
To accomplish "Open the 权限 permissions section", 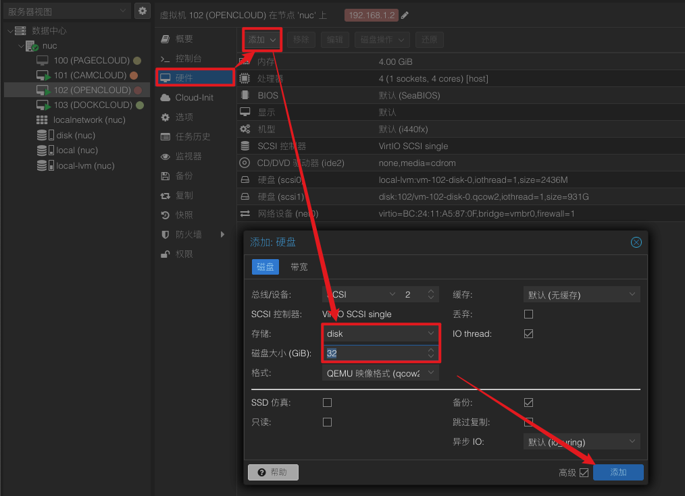I will (x=184, y=254).
